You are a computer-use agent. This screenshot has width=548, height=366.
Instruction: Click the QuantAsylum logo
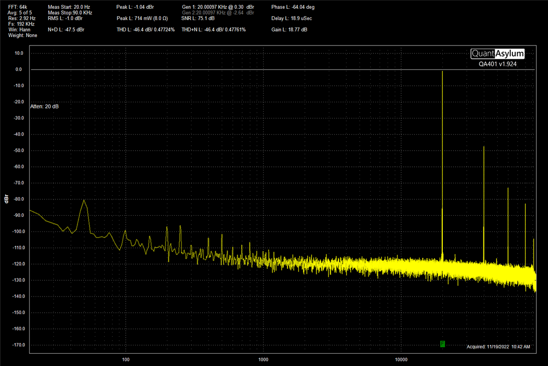(498, 53)
